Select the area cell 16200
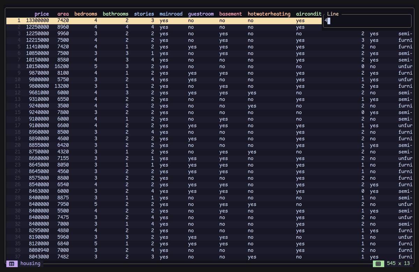 pos(62,67)
